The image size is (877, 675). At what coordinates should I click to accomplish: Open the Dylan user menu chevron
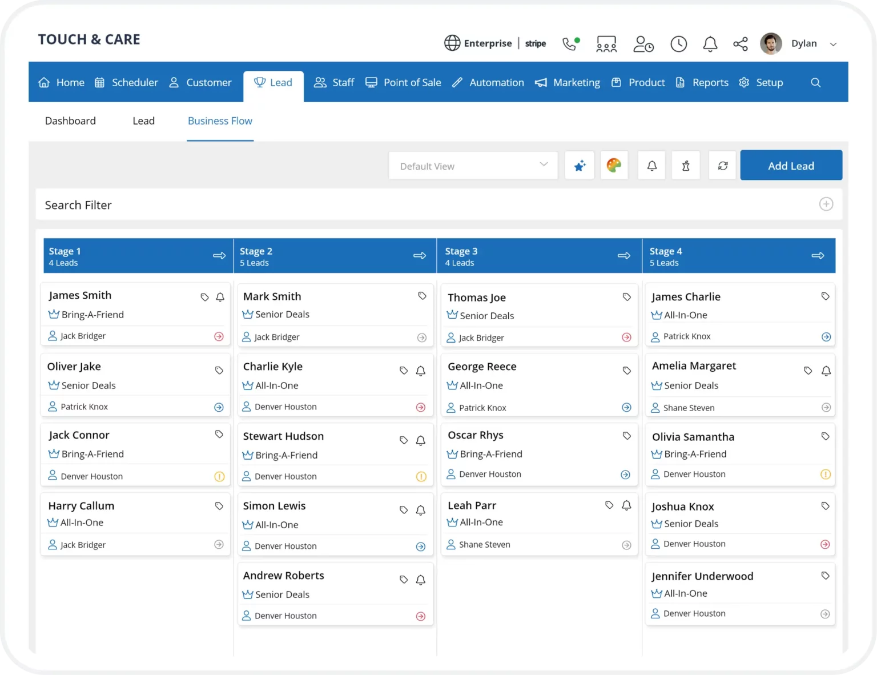(x=833, y=44)
